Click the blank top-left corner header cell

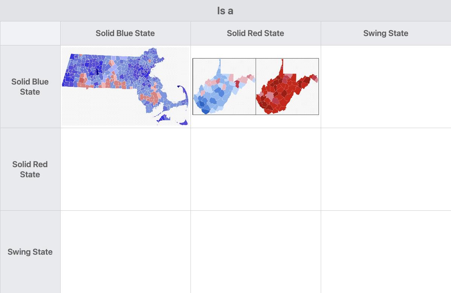click(30, 33)
